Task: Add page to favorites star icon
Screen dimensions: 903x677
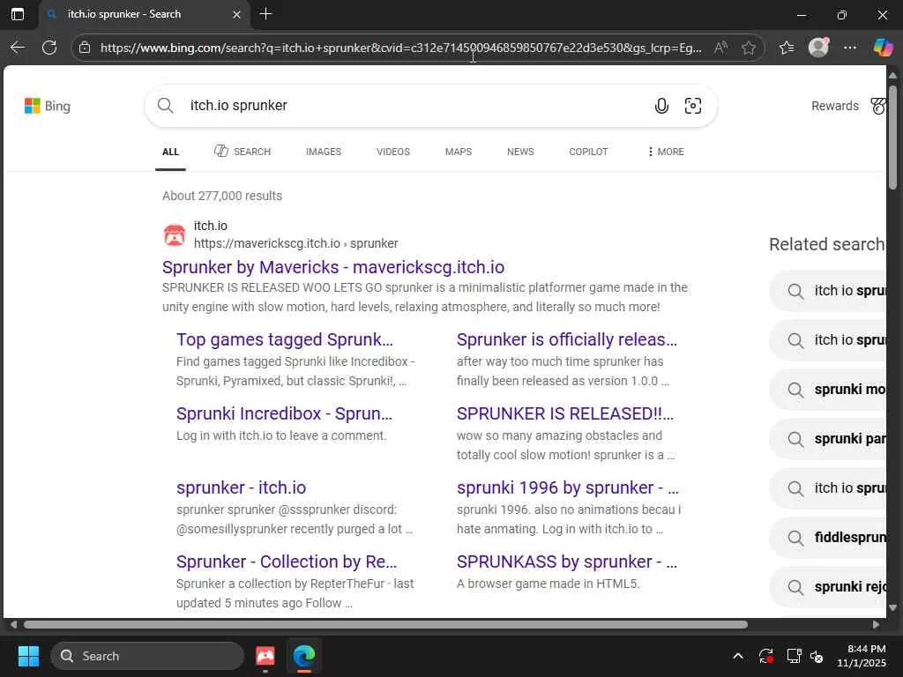Action: (749, 48)
